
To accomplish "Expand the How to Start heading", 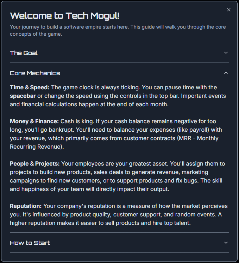I will [30, 243].
